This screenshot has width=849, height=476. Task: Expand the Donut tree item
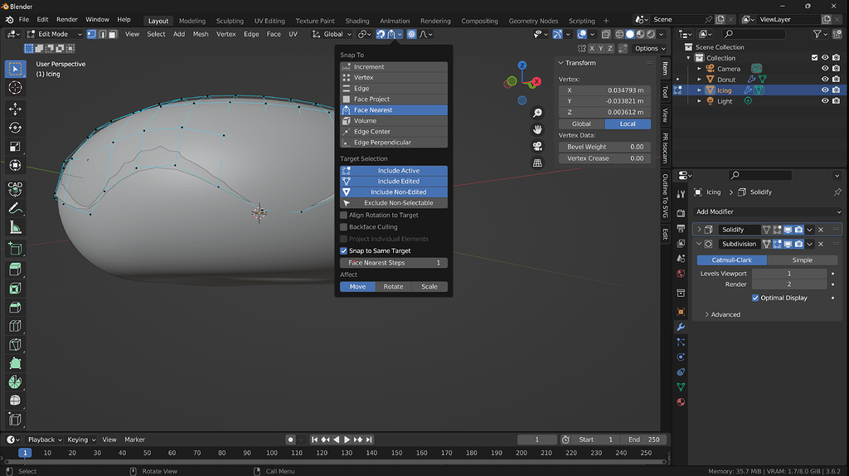coord(699,79)
